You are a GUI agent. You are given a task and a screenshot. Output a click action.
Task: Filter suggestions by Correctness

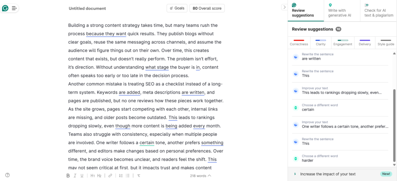pos(299,42)
